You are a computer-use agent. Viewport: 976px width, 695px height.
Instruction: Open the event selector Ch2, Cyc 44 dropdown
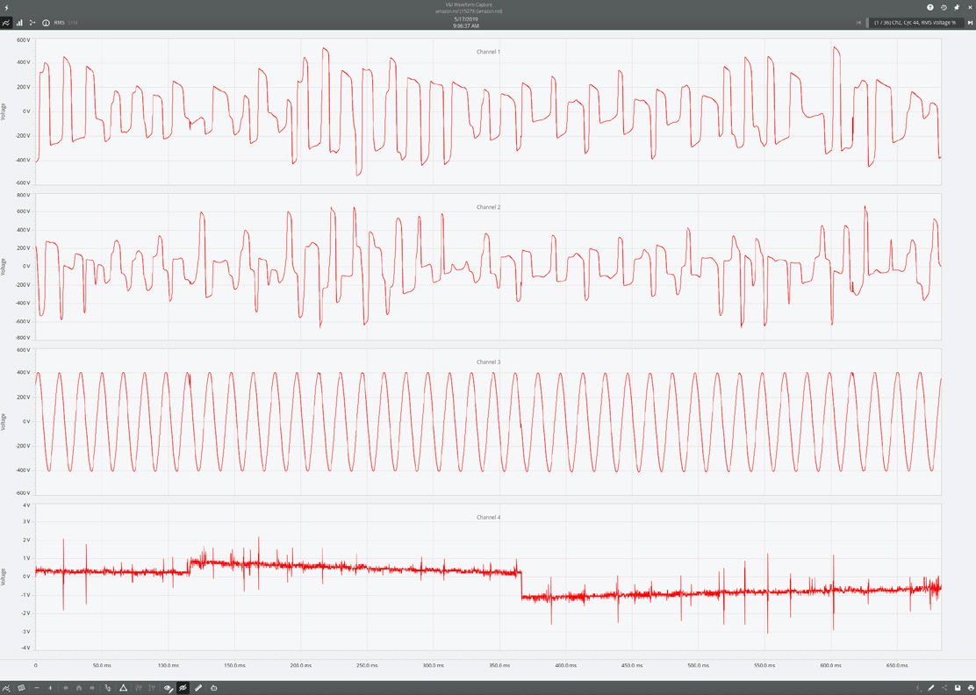point(915,23)
